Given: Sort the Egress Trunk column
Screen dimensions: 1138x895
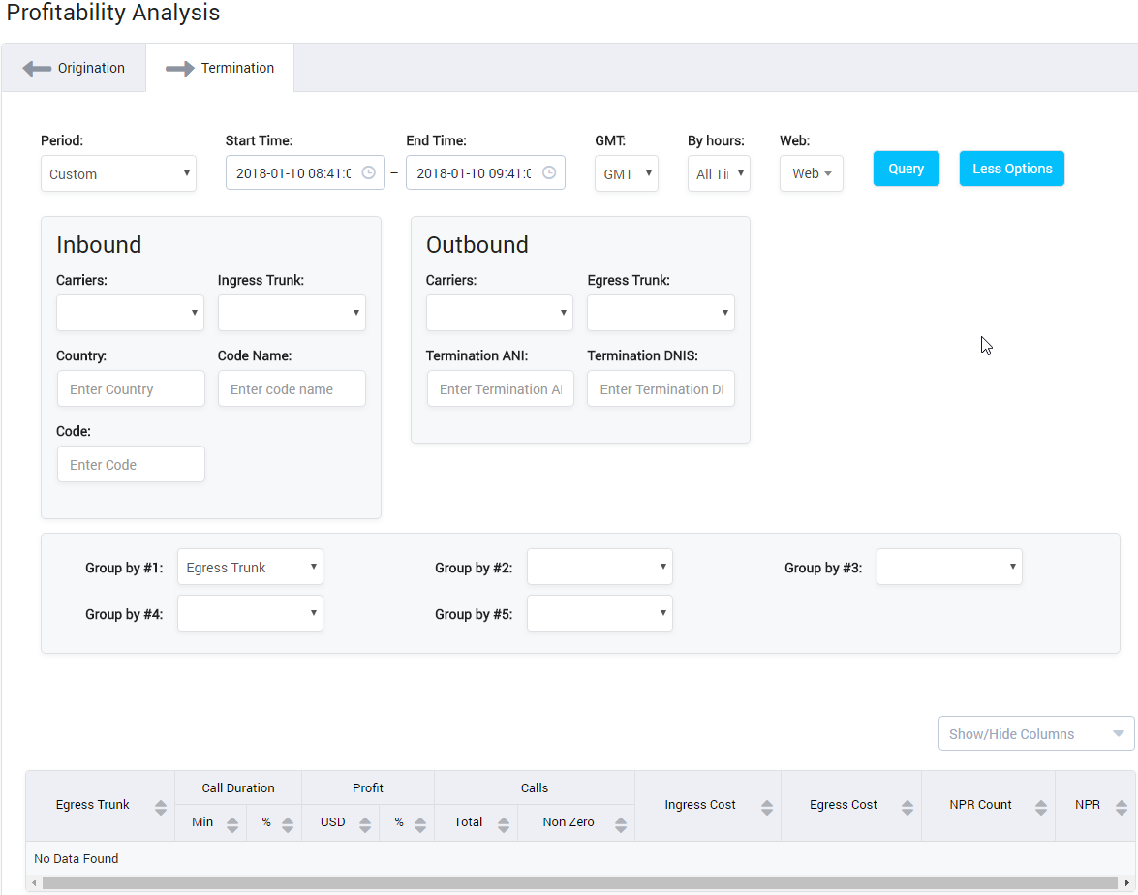Looking at the screenshot, I should (161, 805).
